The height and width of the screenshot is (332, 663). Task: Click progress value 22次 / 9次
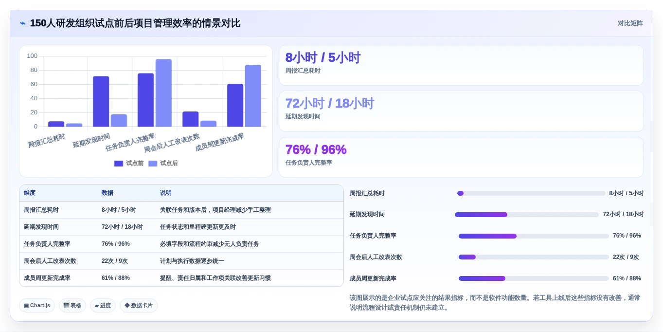click(626, 257)
